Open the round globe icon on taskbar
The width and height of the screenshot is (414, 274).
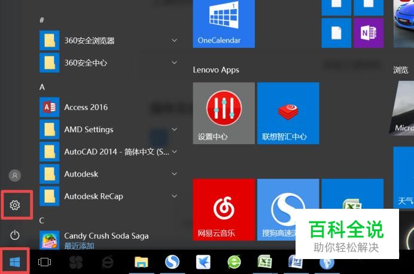click(x=327, y=263)
